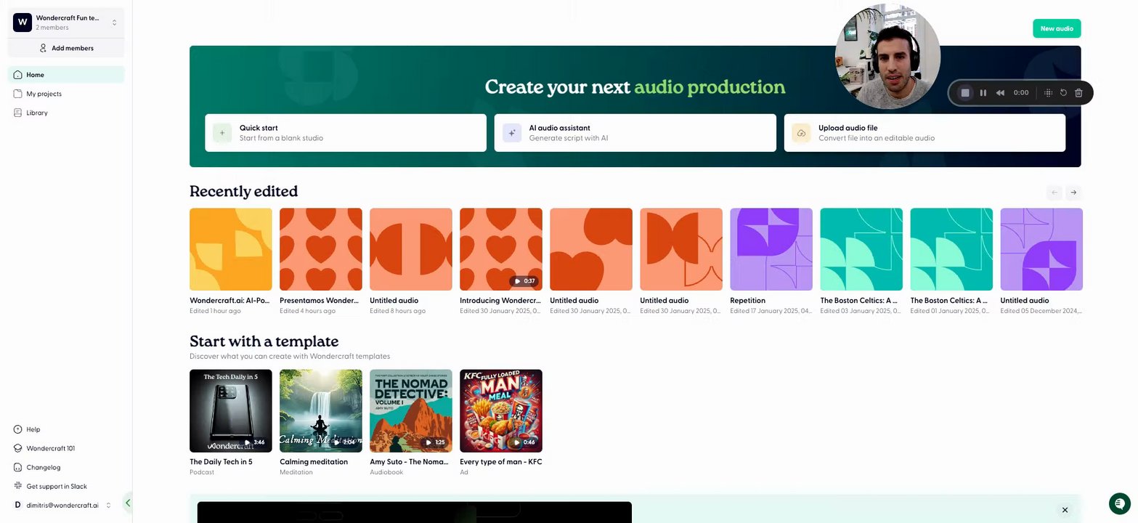Image resolution: width=1138 pixels, height=523 pixels.
Task: Rewind the screen recording
Action: [1000, 93]
